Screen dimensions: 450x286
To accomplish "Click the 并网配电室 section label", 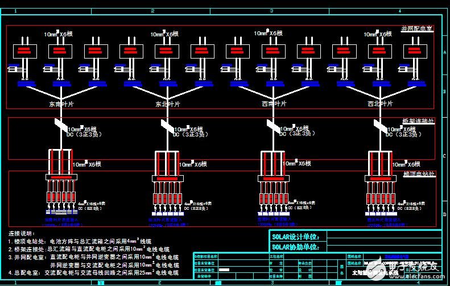I will point(417,27).
